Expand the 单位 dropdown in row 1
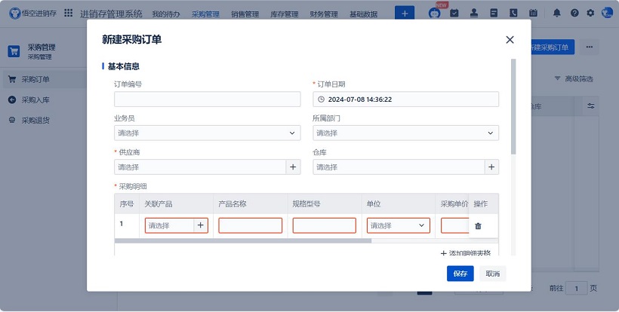Viewport: 619px width, 312px height. tap(399, 226)
